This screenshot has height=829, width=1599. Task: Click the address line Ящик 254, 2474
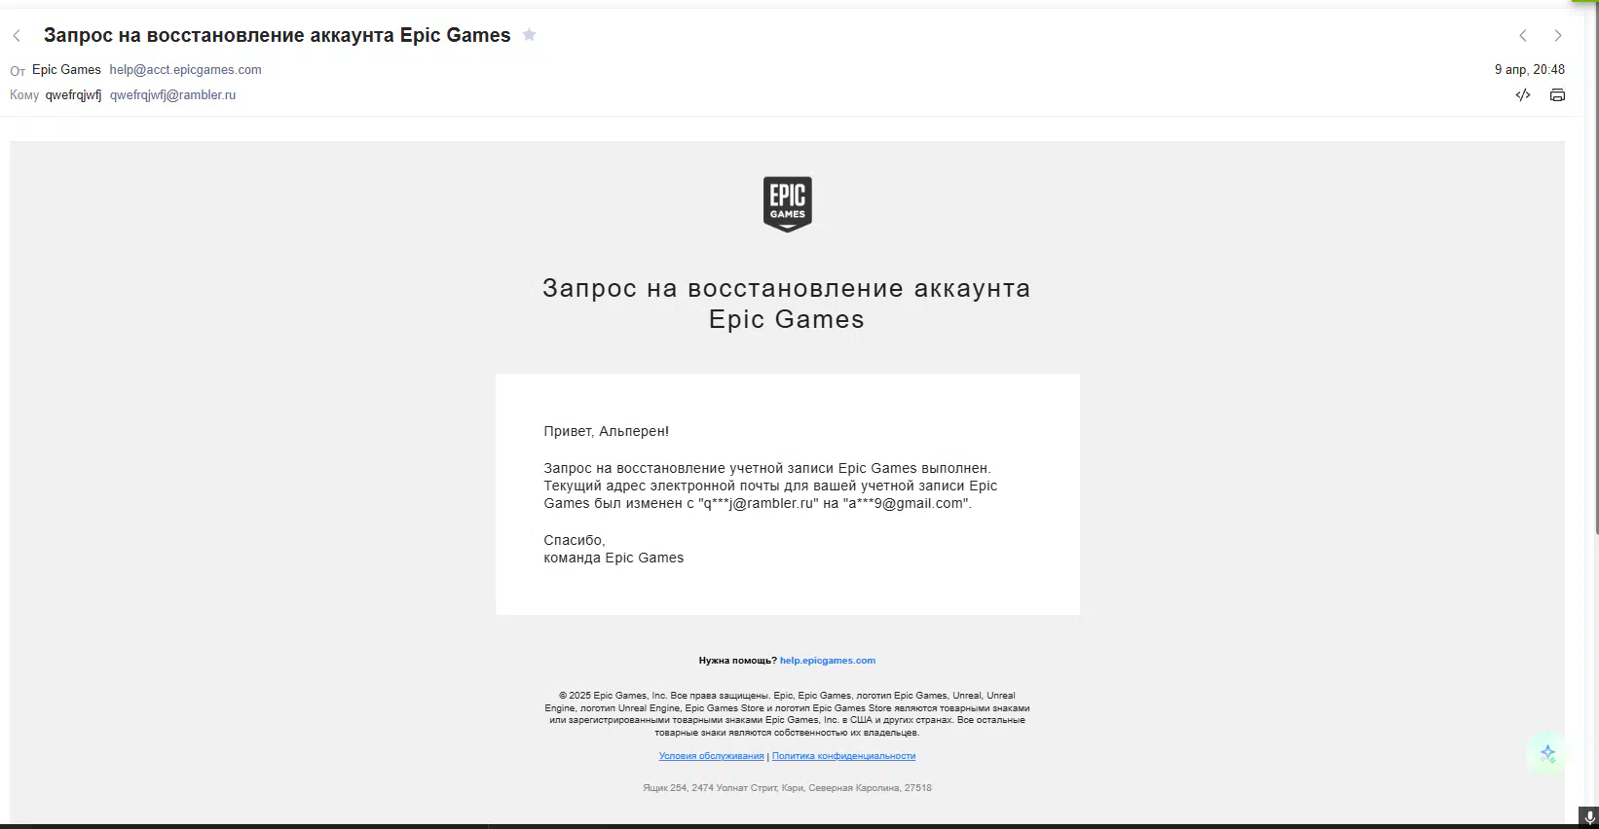(787, 788)
